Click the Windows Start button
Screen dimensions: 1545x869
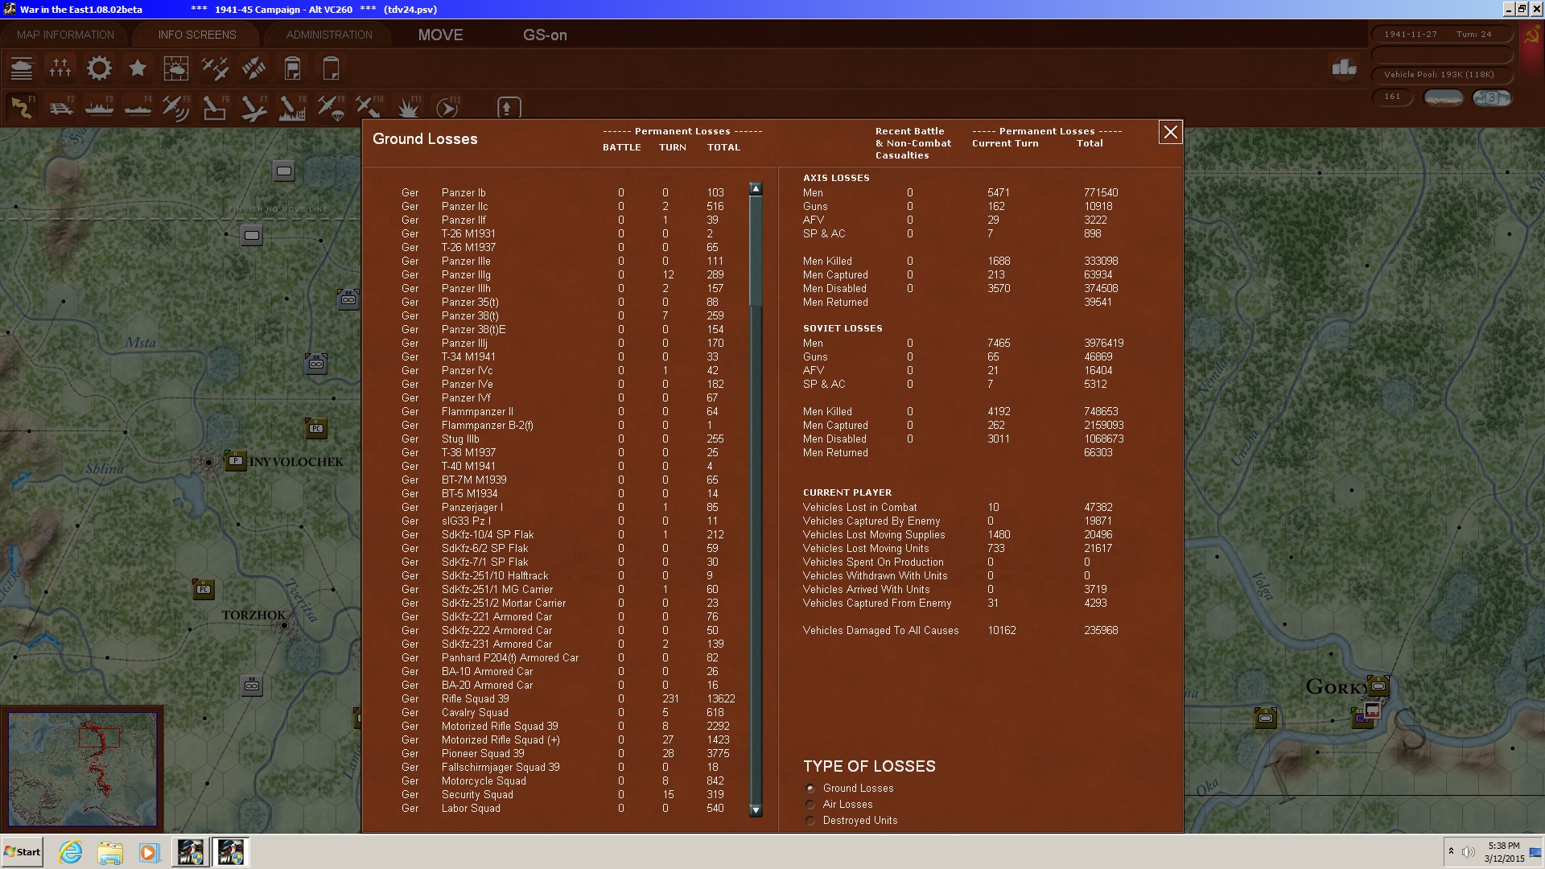[x=23, y=852]
